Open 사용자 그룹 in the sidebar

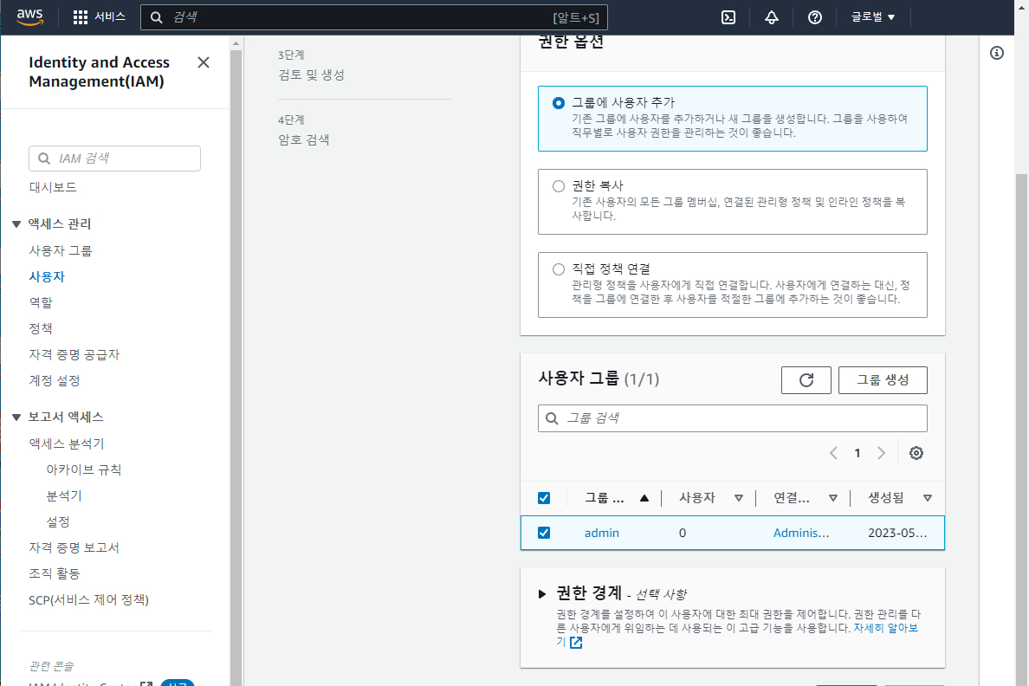point(61,251)
